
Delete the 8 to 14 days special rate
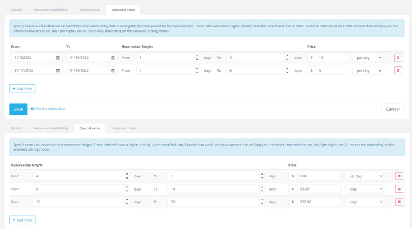coord(399,189)
